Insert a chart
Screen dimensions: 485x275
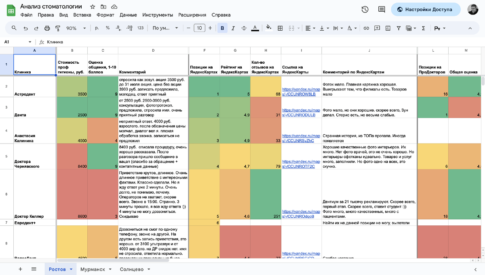tap(388, 28)
